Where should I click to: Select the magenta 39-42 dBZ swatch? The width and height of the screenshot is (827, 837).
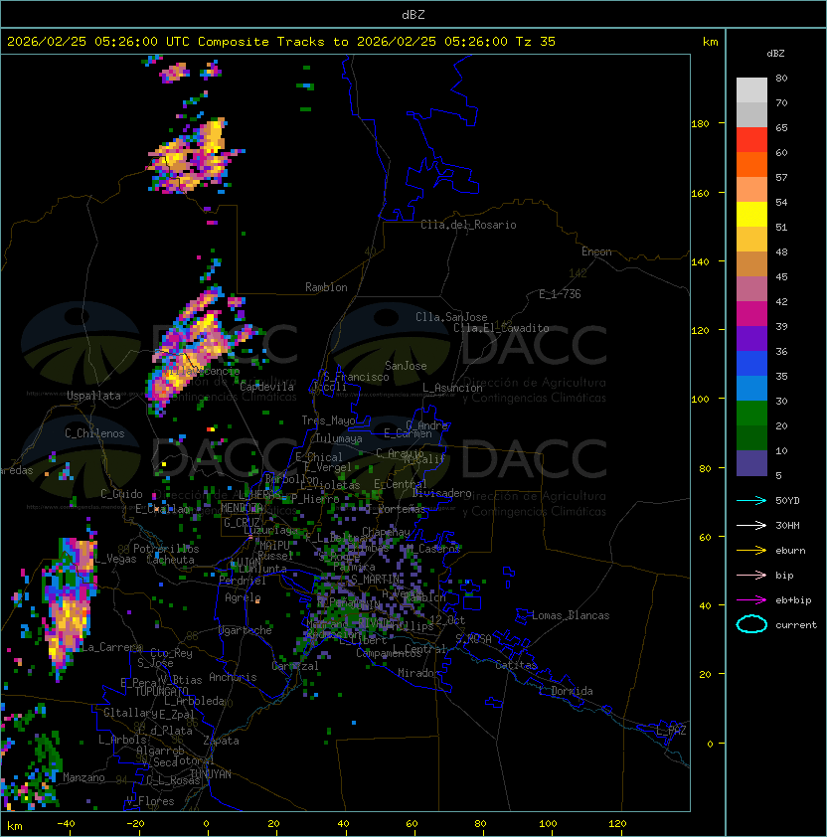(751, 314)
